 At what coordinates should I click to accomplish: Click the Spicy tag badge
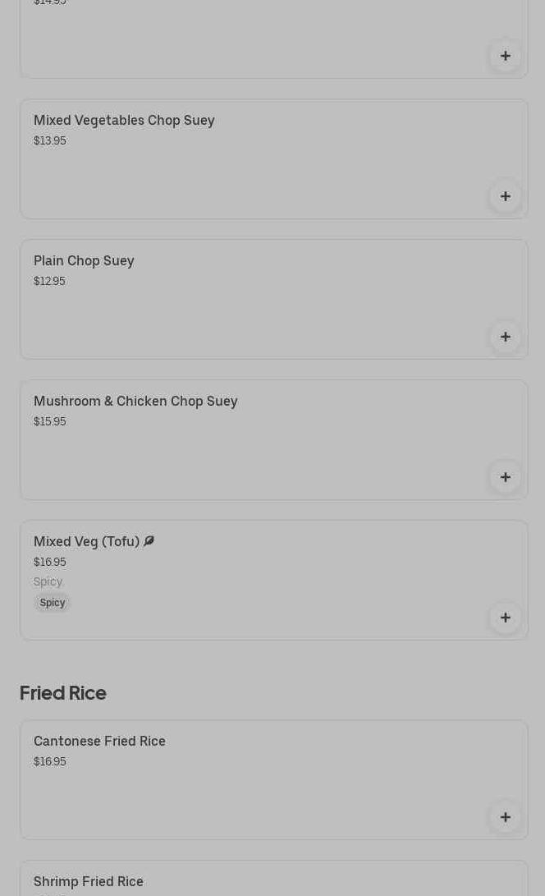53,603
